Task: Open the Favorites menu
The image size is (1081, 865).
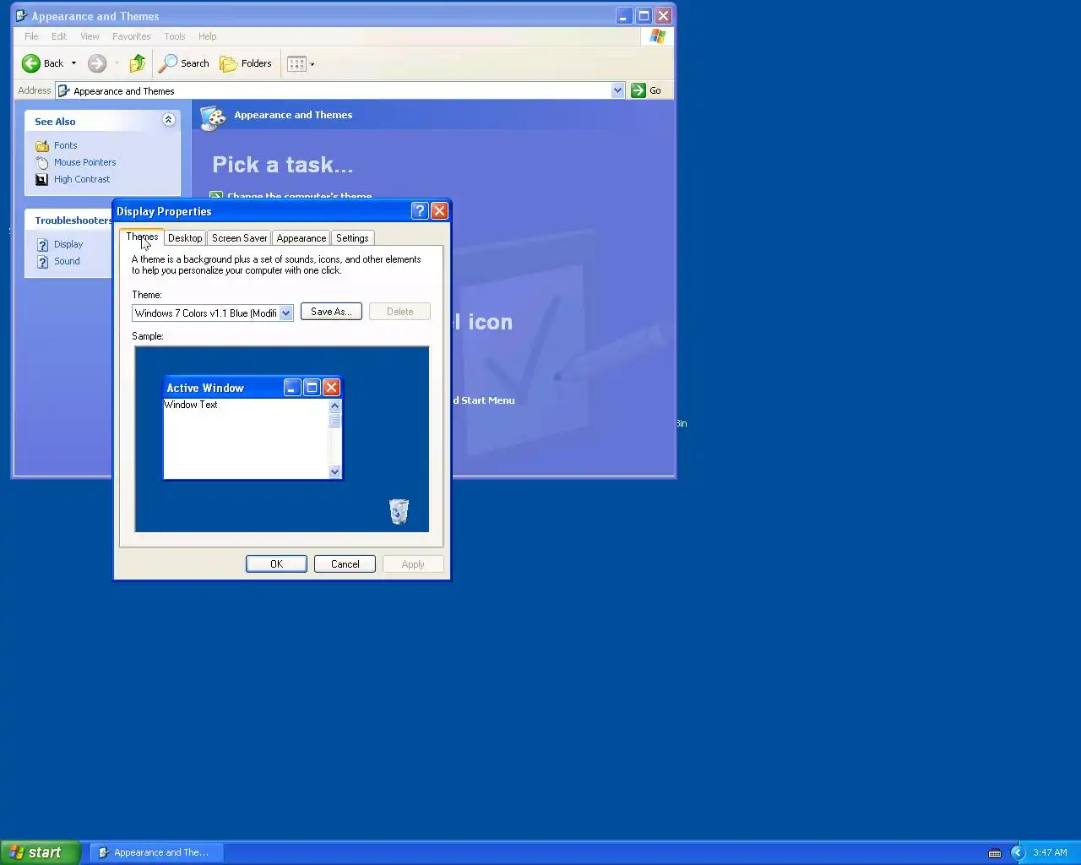Action: click(x=131, y=36)
